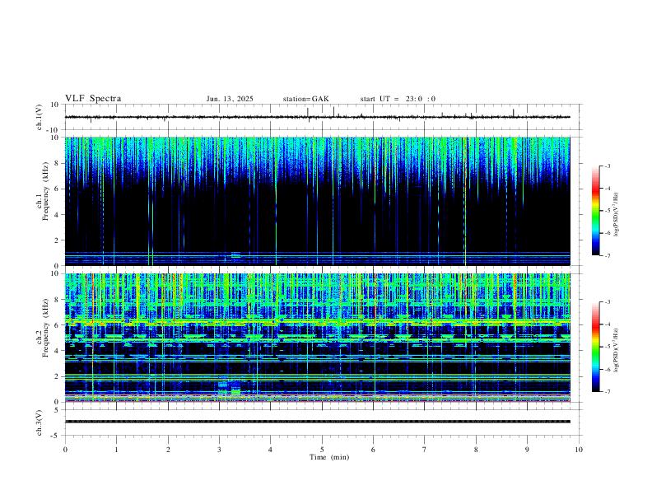Click the log(PSD) label beside ch.1 colorbar
This screenshot has width=652, height=504.
(x=617, y=214)
